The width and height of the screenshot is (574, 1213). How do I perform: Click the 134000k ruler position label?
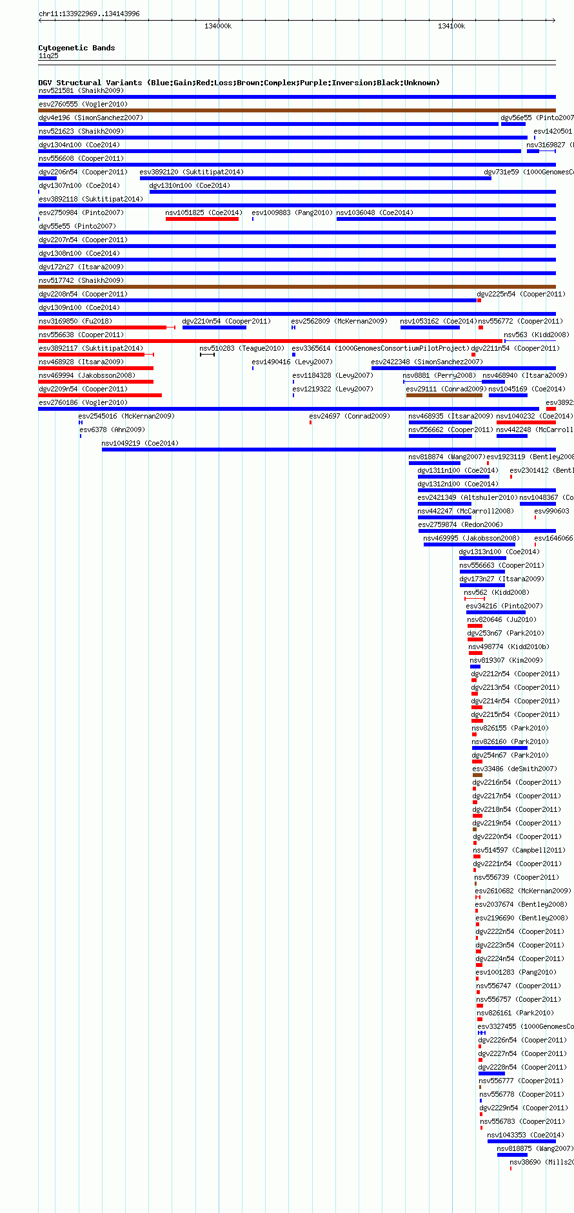218,26
